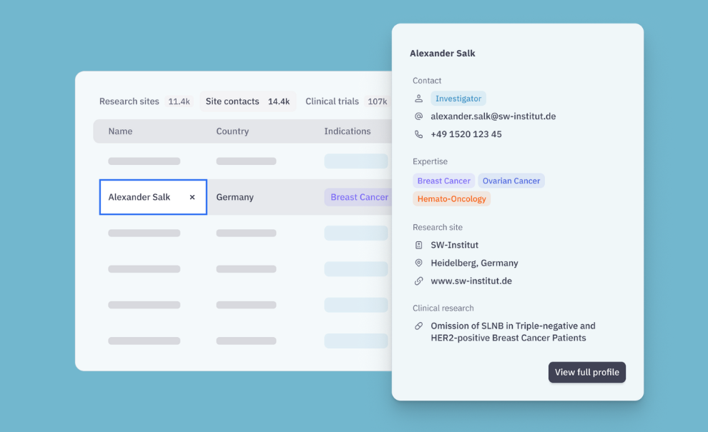This screenshot has width=708, height=432.
Task: Click the location pin icon for Heidelberg
Action: click(419, 263)
